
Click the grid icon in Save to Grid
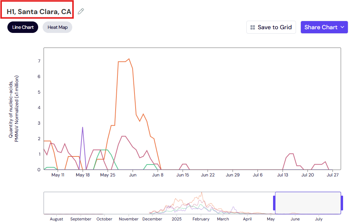[253, 27]
